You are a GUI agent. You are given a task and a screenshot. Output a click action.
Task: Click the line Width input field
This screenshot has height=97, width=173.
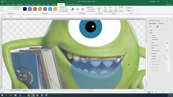click(166, 48)
